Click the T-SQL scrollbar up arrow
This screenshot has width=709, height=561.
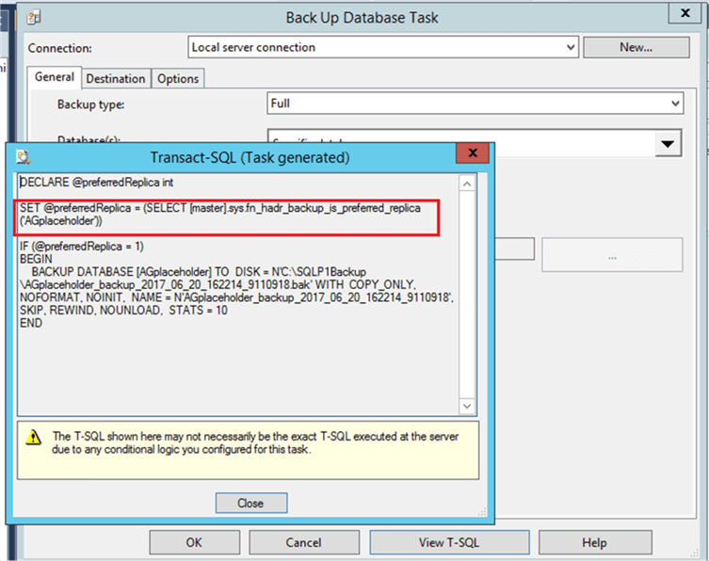tap(467, 184)
